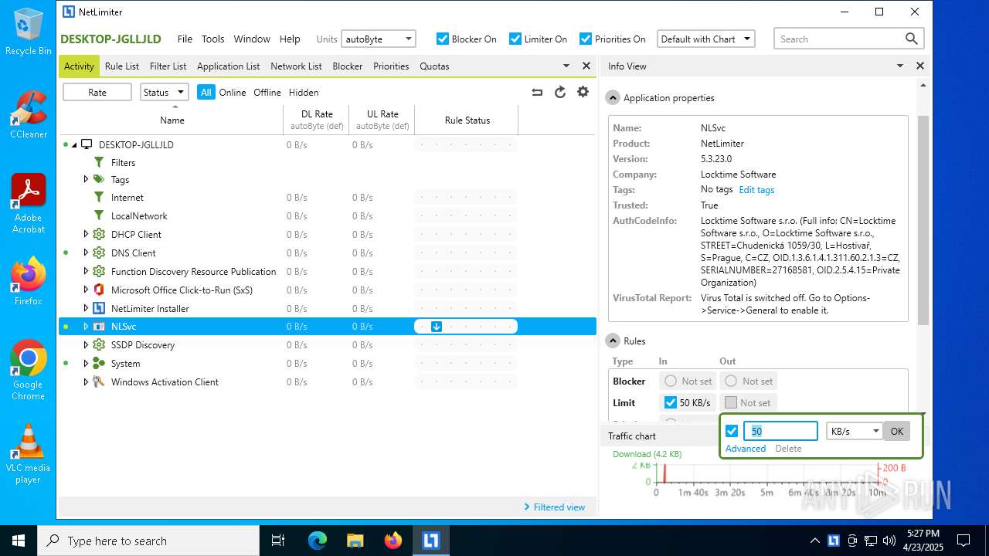Open Recycle Bin desktop icon

click(29, 32)
